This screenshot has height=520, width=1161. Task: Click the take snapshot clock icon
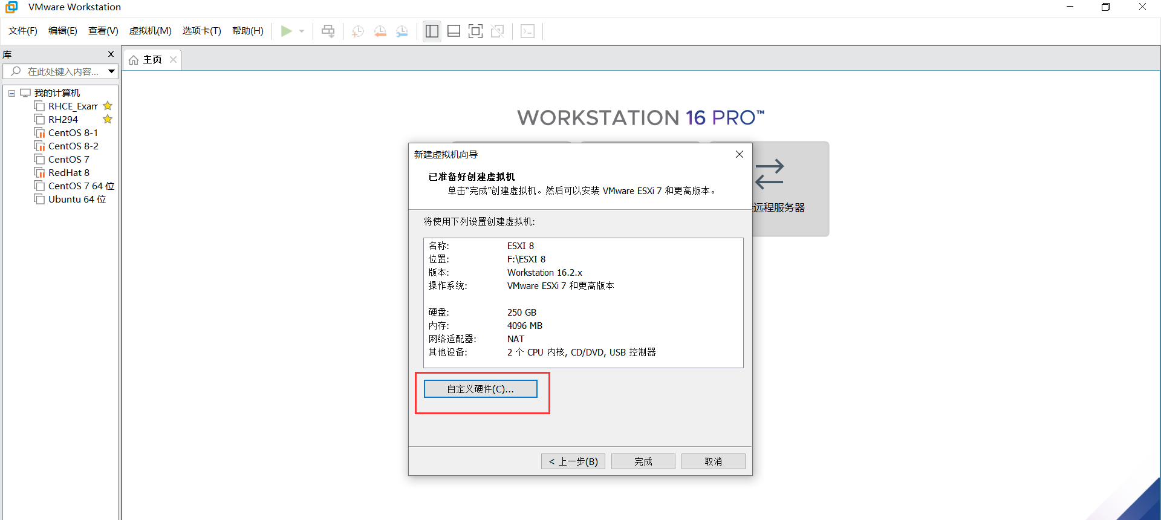(358, 31)
